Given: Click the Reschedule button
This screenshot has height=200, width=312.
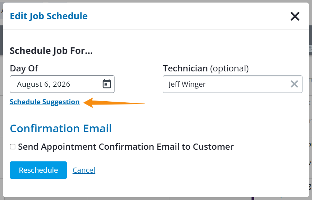Looking at the screenshot, I should [x=38, y=170].
